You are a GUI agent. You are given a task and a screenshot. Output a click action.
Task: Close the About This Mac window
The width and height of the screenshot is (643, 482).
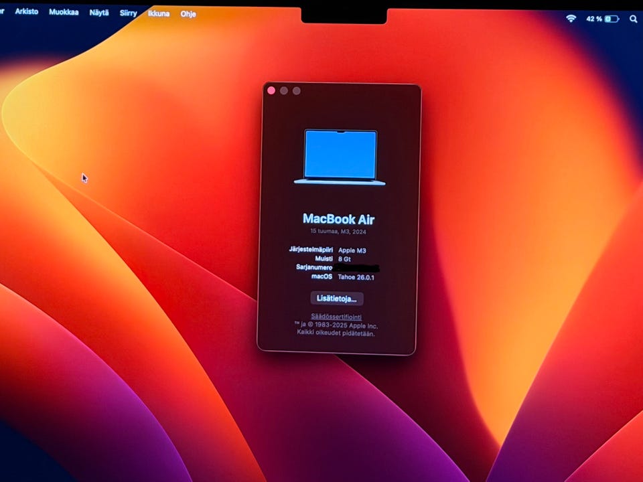[271, 90]
